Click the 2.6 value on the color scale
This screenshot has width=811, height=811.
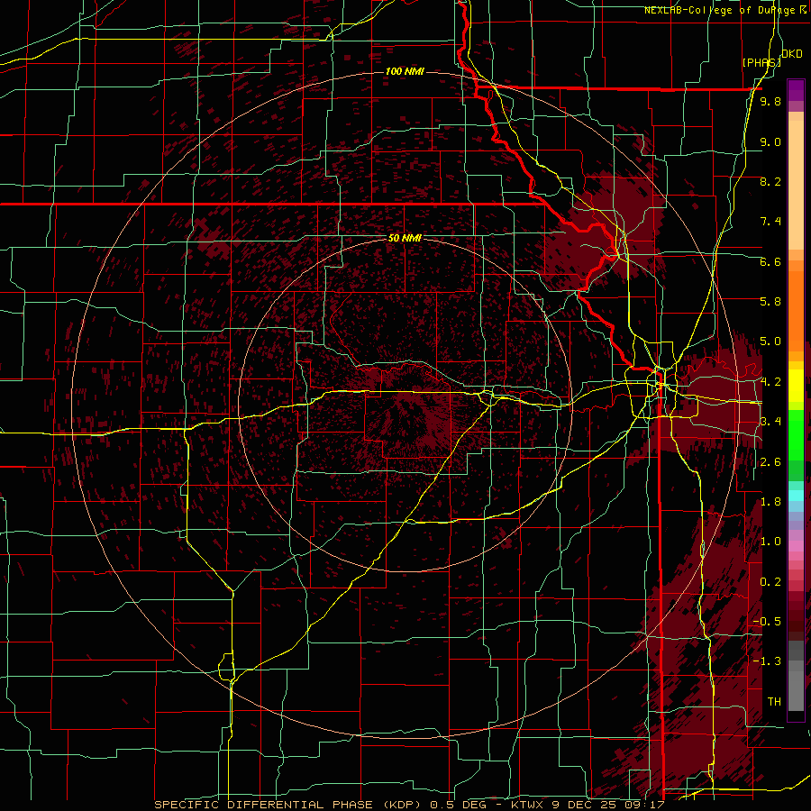click(770, 462)
